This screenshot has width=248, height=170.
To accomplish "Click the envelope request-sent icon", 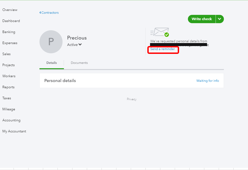I will 160,32.
